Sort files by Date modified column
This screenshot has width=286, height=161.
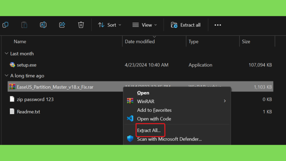(140, 42)
